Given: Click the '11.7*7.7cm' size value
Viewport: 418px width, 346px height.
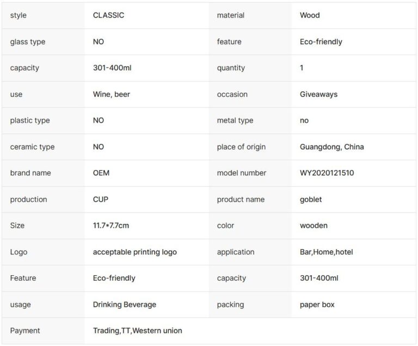Looking at the screenshot, I should click(111, 226).
